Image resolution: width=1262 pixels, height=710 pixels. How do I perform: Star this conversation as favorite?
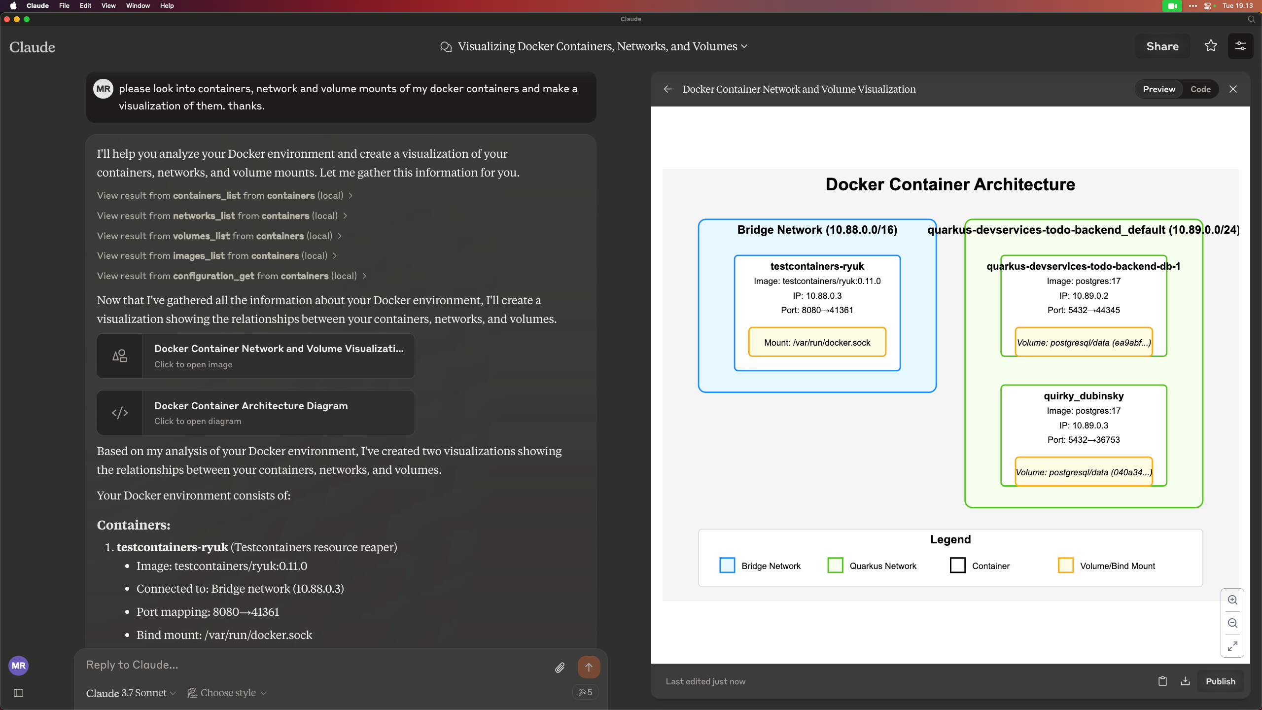click(1211, 46)
